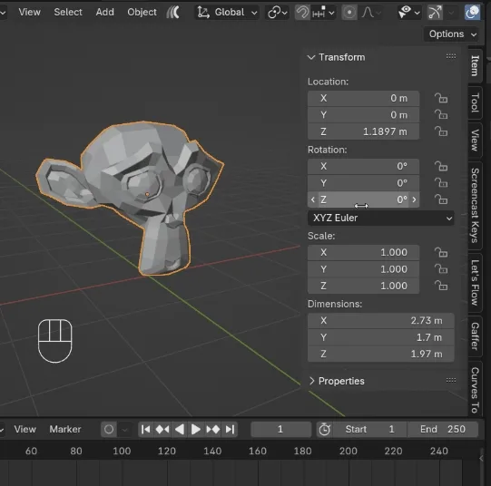Click the curved-lines addon icon beside Object
Screen dimensions: 491x486
173,13
